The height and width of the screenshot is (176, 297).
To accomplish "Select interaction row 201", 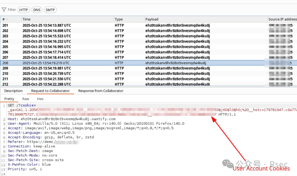I will 148,25.
